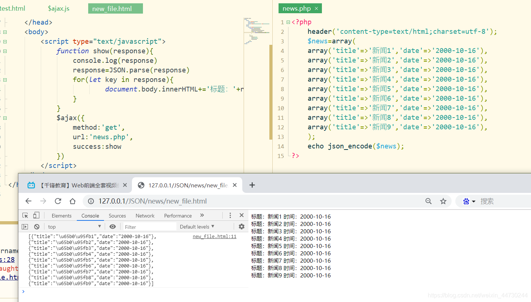The image size is (531, 302).
Task: Click page text 标题：新闻1
Action: click(266, 217)
